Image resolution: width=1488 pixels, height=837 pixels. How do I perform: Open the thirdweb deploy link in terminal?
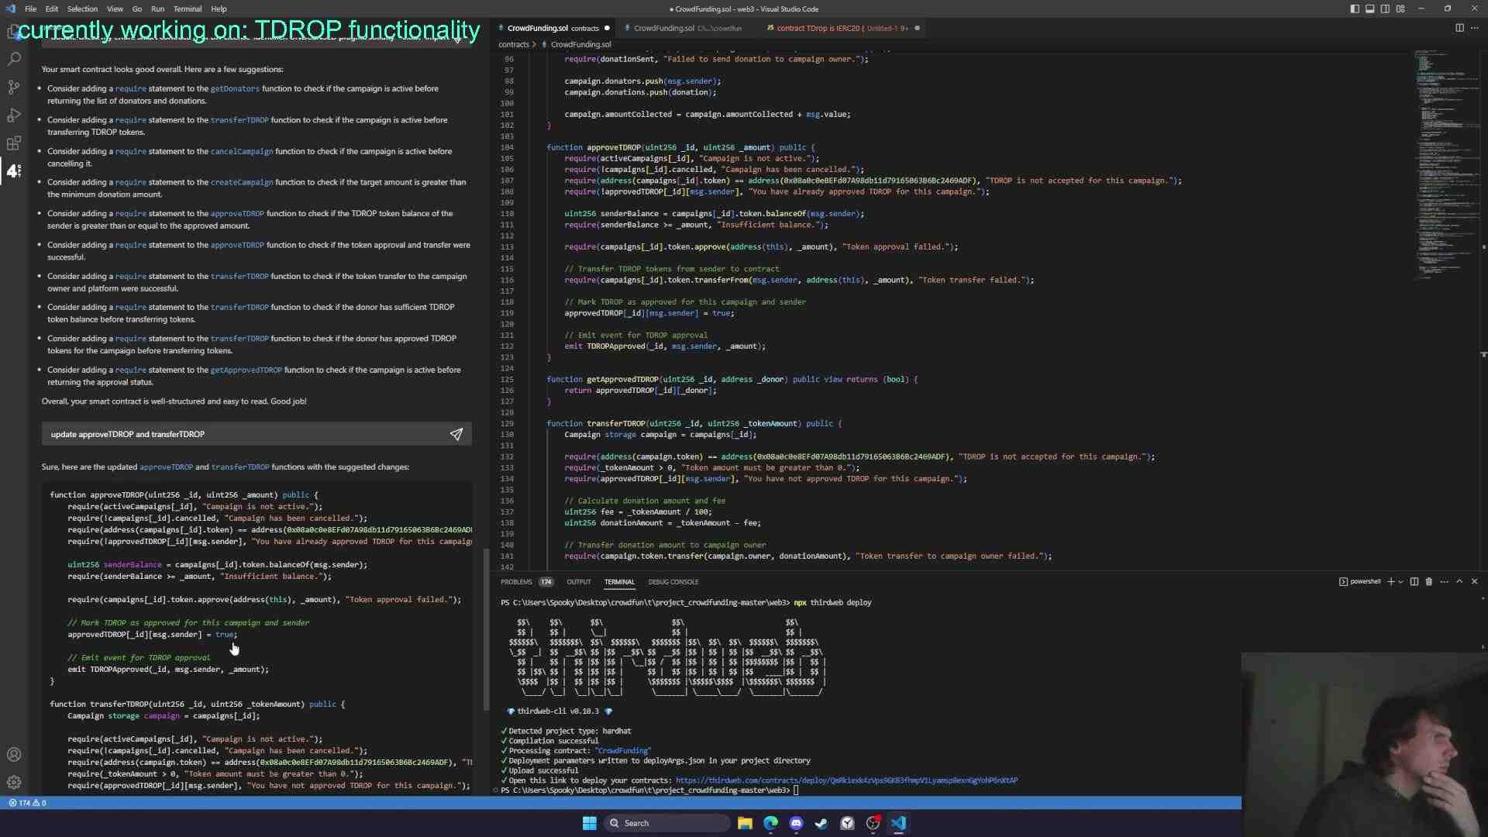click(846, 780)
